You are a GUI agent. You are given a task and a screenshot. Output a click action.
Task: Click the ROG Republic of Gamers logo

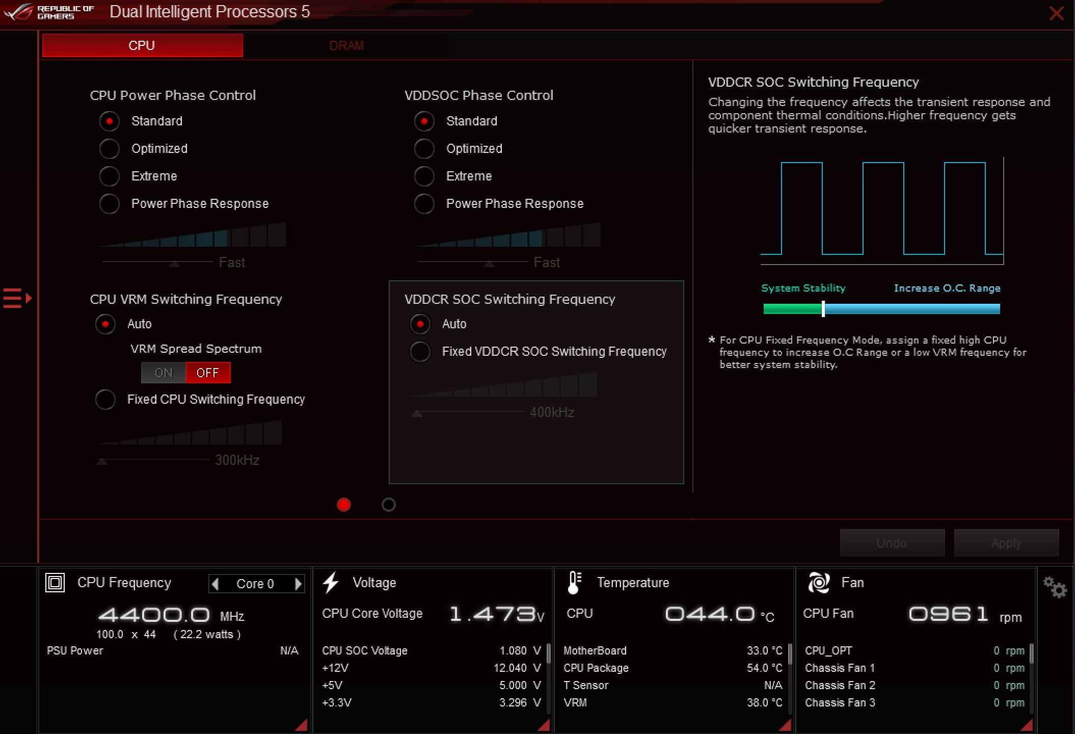pyautogui.click(x=49, y=12)
